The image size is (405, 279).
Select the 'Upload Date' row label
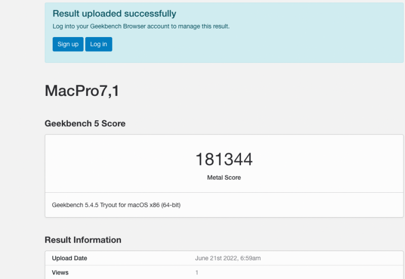(69, 258)
